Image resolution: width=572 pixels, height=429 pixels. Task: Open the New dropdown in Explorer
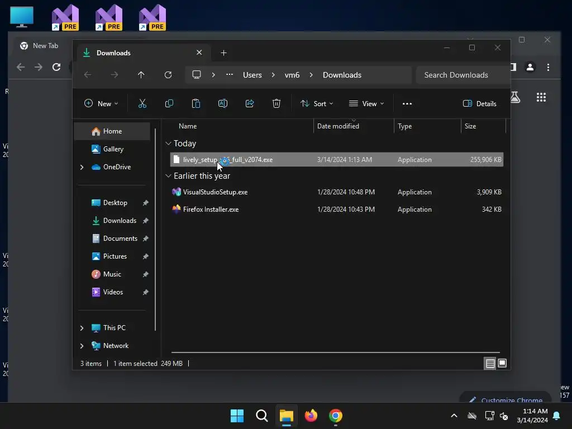pyautogui.click(x=101, y=103)
